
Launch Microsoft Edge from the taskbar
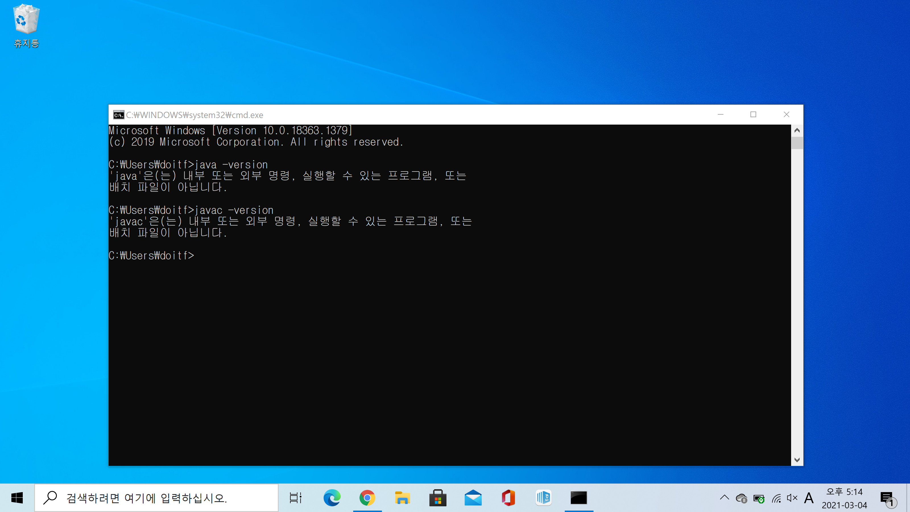point(332,498)
